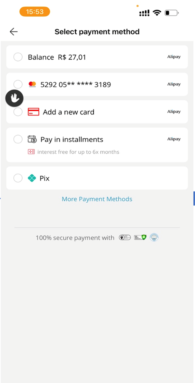Click the installments calendar icon
195x383 pixels.
click(x=32, y=139)
